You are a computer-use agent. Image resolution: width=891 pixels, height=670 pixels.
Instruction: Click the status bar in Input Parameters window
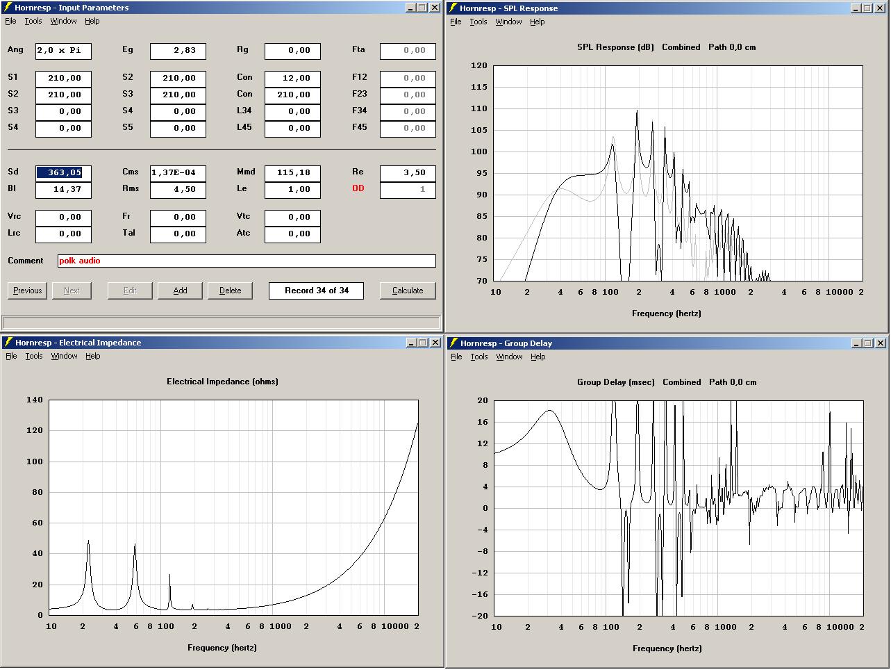pos(222,322)
